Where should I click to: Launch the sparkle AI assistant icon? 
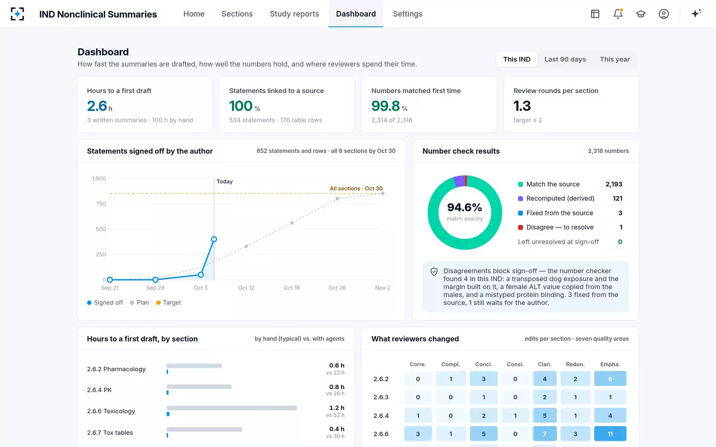[x=696, y=13]
